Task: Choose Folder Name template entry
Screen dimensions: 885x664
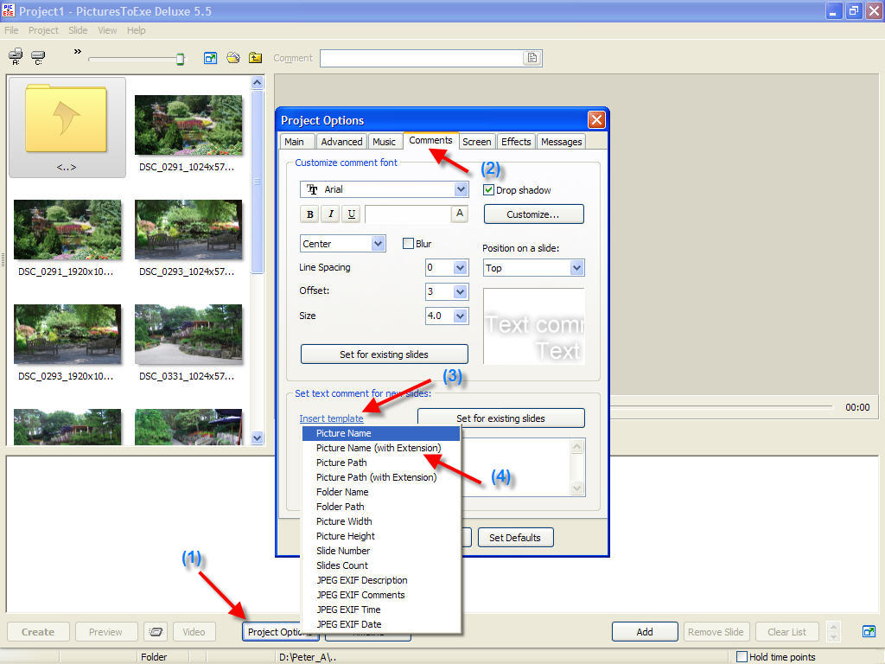Action: click(381, 492)
